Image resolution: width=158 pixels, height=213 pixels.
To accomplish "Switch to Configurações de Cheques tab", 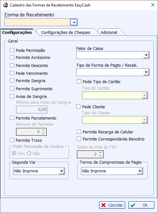I will pos(66,32).
